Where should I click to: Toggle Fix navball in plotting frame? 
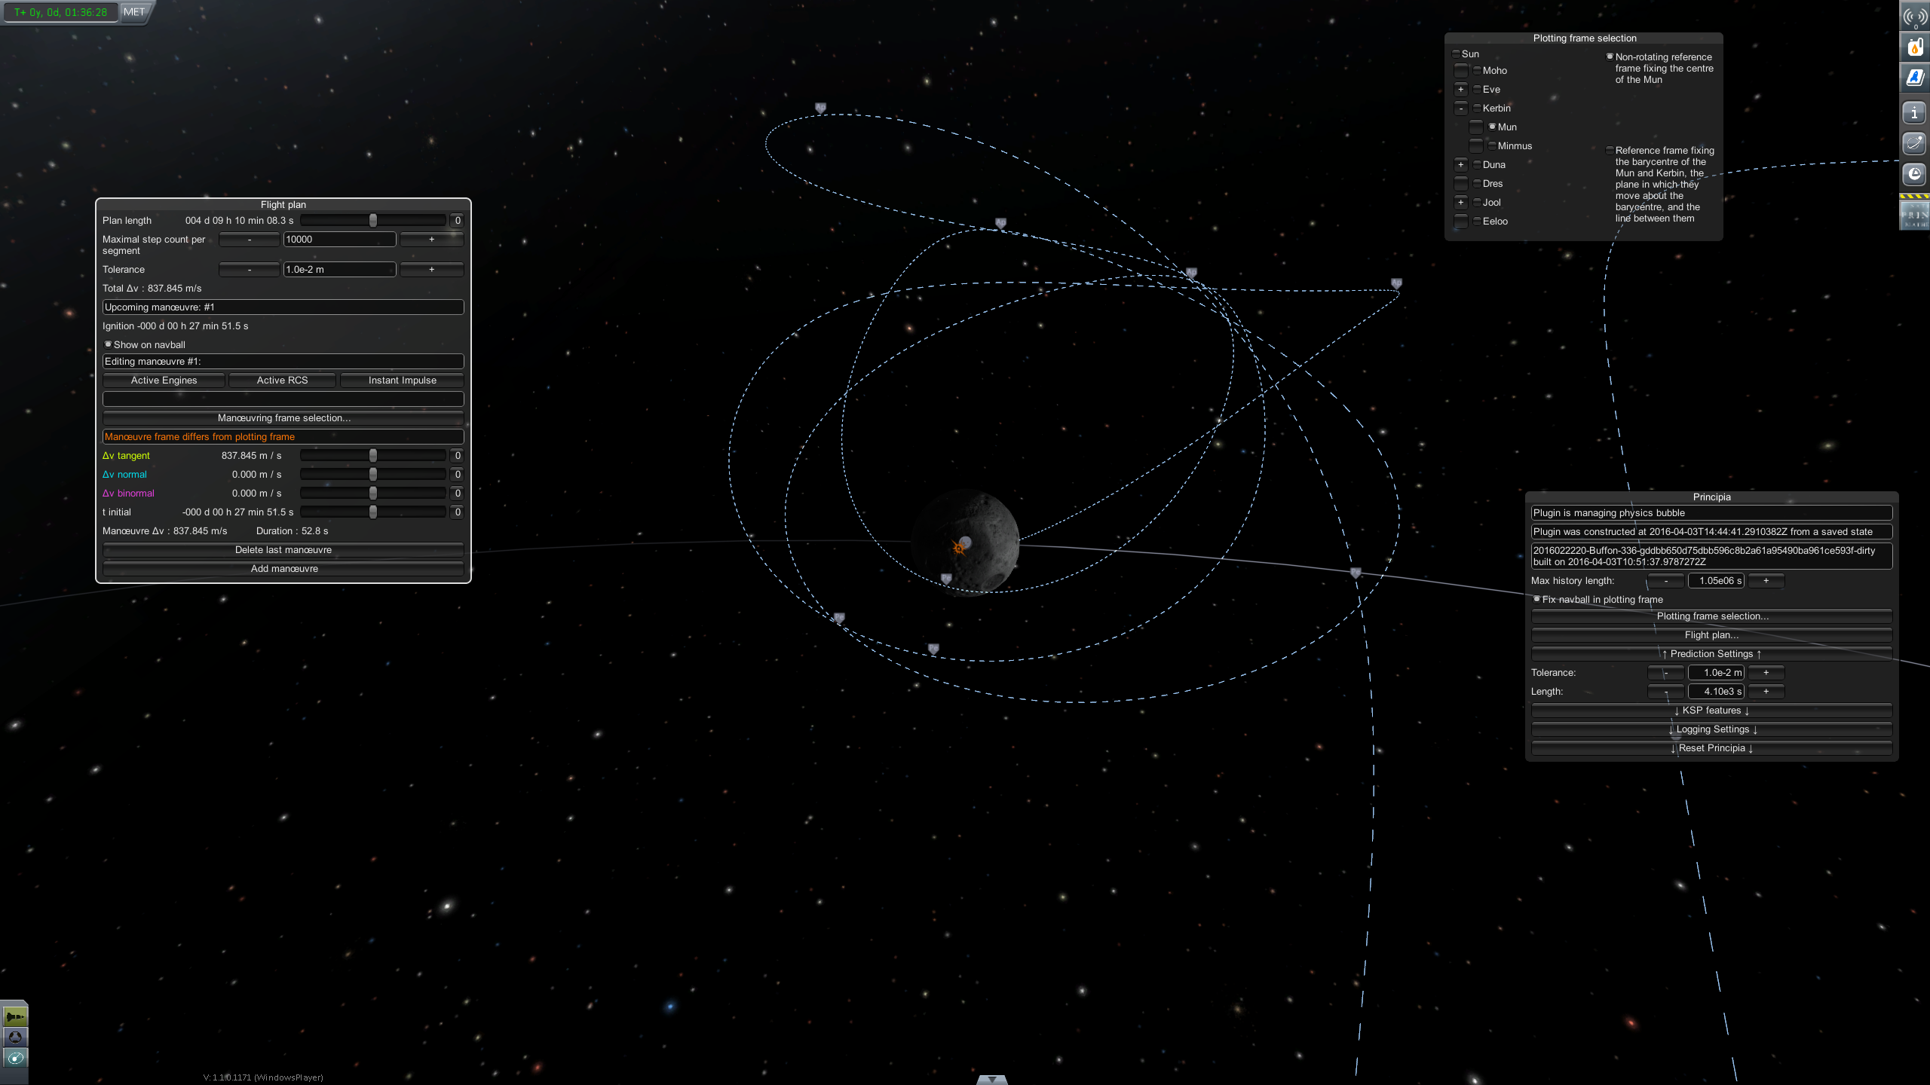1536,599
